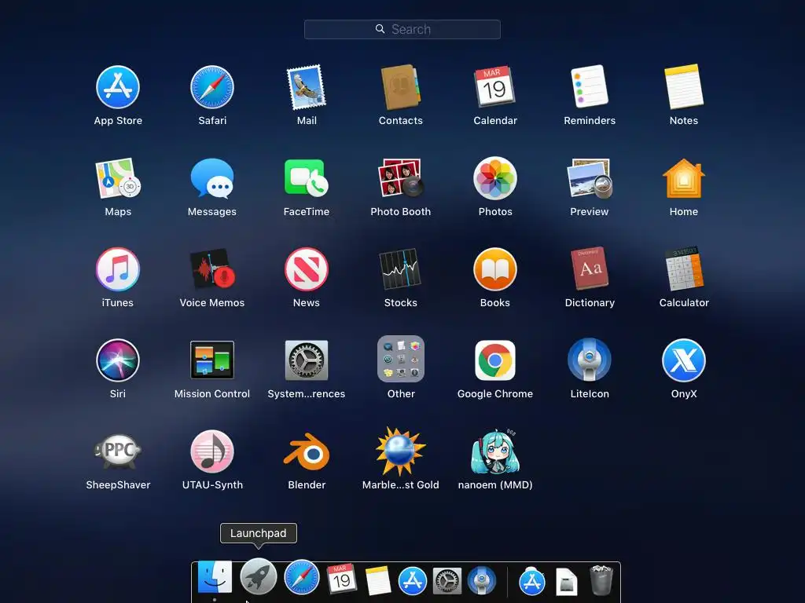The image size is (805, 603).
Task: Click the Launchpad rocket in Dock
Action: click(x=258, y=577)
